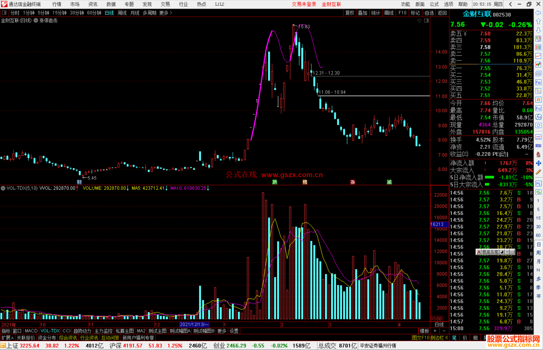543x350 pixels.
Task: Click the 设置 settings button in indicator row
Action: (x=234, y=331)
